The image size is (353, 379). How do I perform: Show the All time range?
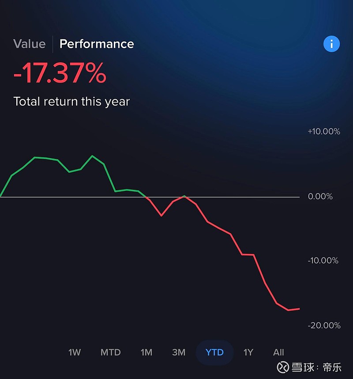point(278,352)
